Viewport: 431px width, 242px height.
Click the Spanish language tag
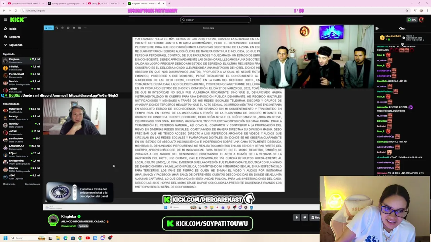coord(83,226)
